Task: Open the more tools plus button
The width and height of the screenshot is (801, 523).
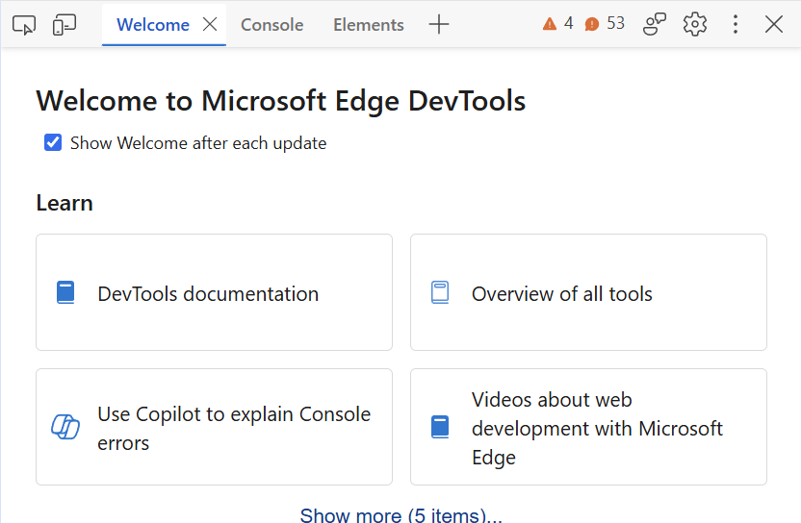Action: point(438,24)
